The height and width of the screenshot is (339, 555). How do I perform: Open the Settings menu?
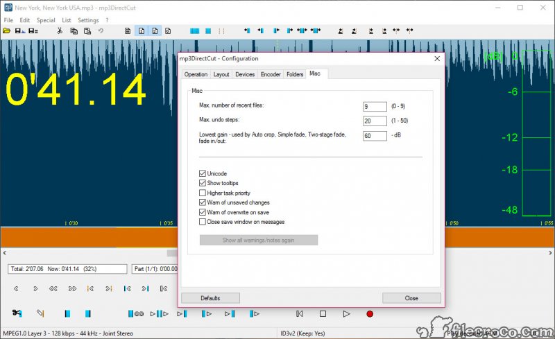coord(89,20)
